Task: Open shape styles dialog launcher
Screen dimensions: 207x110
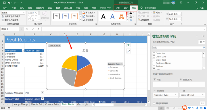Action: [x=96, y=24]
